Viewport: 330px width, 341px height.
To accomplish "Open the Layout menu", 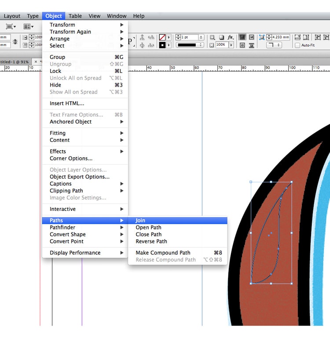I will [12, 16].
